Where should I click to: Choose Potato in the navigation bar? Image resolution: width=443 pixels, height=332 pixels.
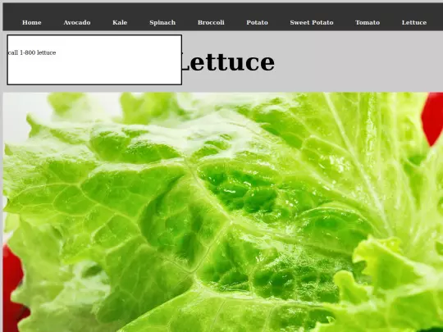point(257,23)
